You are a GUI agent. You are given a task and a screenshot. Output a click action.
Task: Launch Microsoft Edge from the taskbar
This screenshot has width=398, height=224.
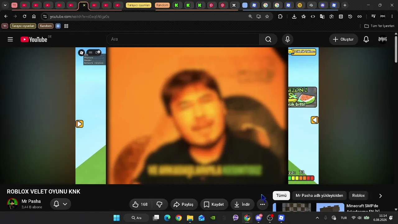167,218
